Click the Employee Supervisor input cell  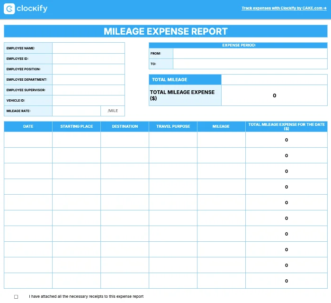89,90
